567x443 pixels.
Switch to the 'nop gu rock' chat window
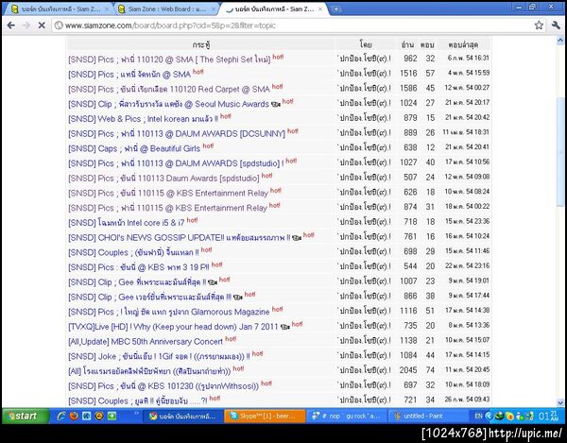[347, 416]
